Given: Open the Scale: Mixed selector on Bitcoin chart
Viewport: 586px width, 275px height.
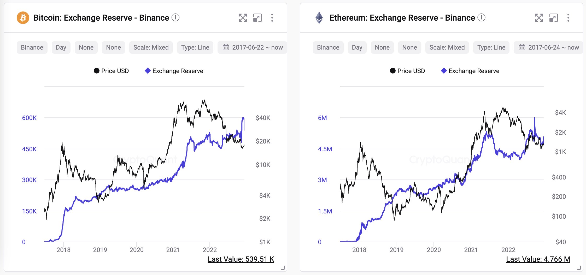Looking at the screenshot, I should click(x=151, y=47).
